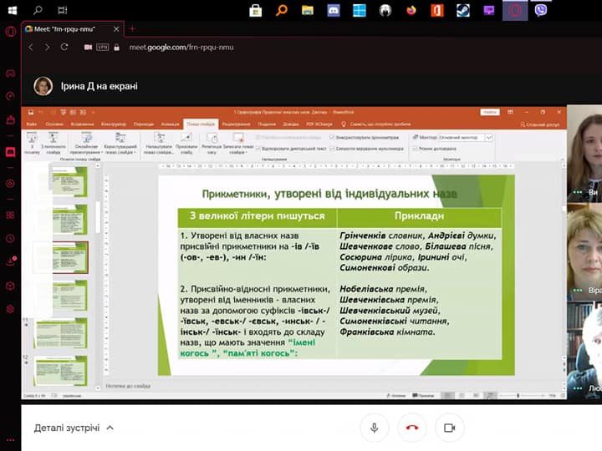Launch Viber from the taskbar
The height and width of the screenshot is (451, 602).
click(x=541, y=10)
